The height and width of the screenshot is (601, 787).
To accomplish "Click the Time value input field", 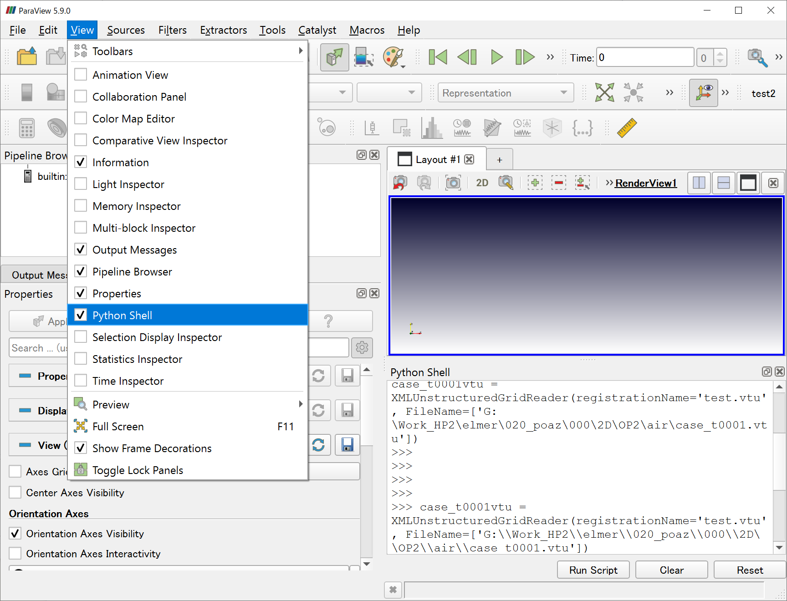I will point(645,57).
